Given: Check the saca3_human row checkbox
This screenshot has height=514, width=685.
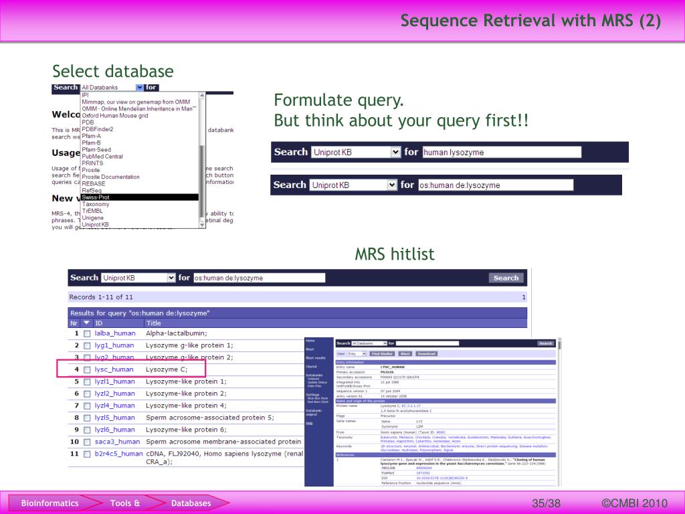Looking at the screenshot, I should 87,442.
